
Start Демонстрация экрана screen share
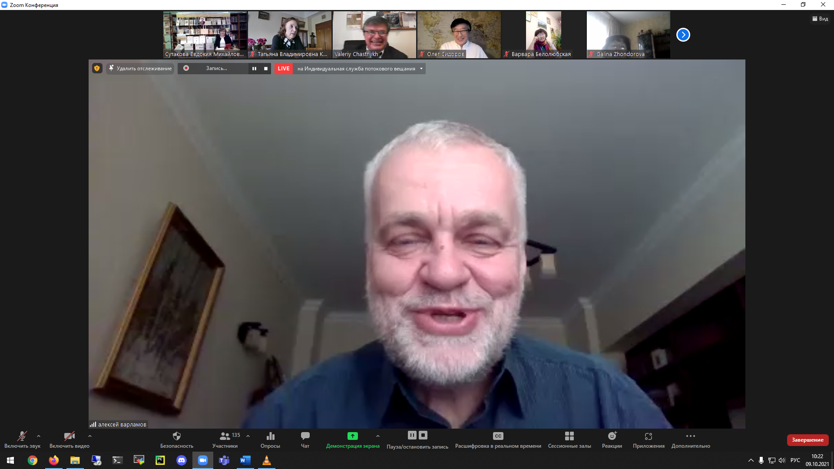pos(353,439)
